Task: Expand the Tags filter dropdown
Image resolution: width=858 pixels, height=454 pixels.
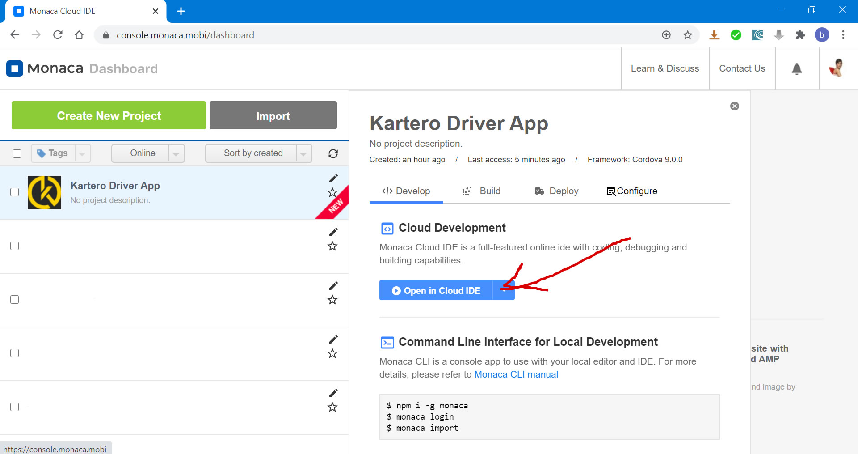Action: tap(82, 153)
